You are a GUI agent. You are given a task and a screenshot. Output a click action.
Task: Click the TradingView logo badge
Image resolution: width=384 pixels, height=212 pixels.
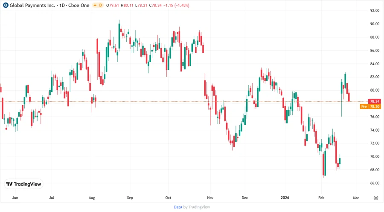(23, 184)
